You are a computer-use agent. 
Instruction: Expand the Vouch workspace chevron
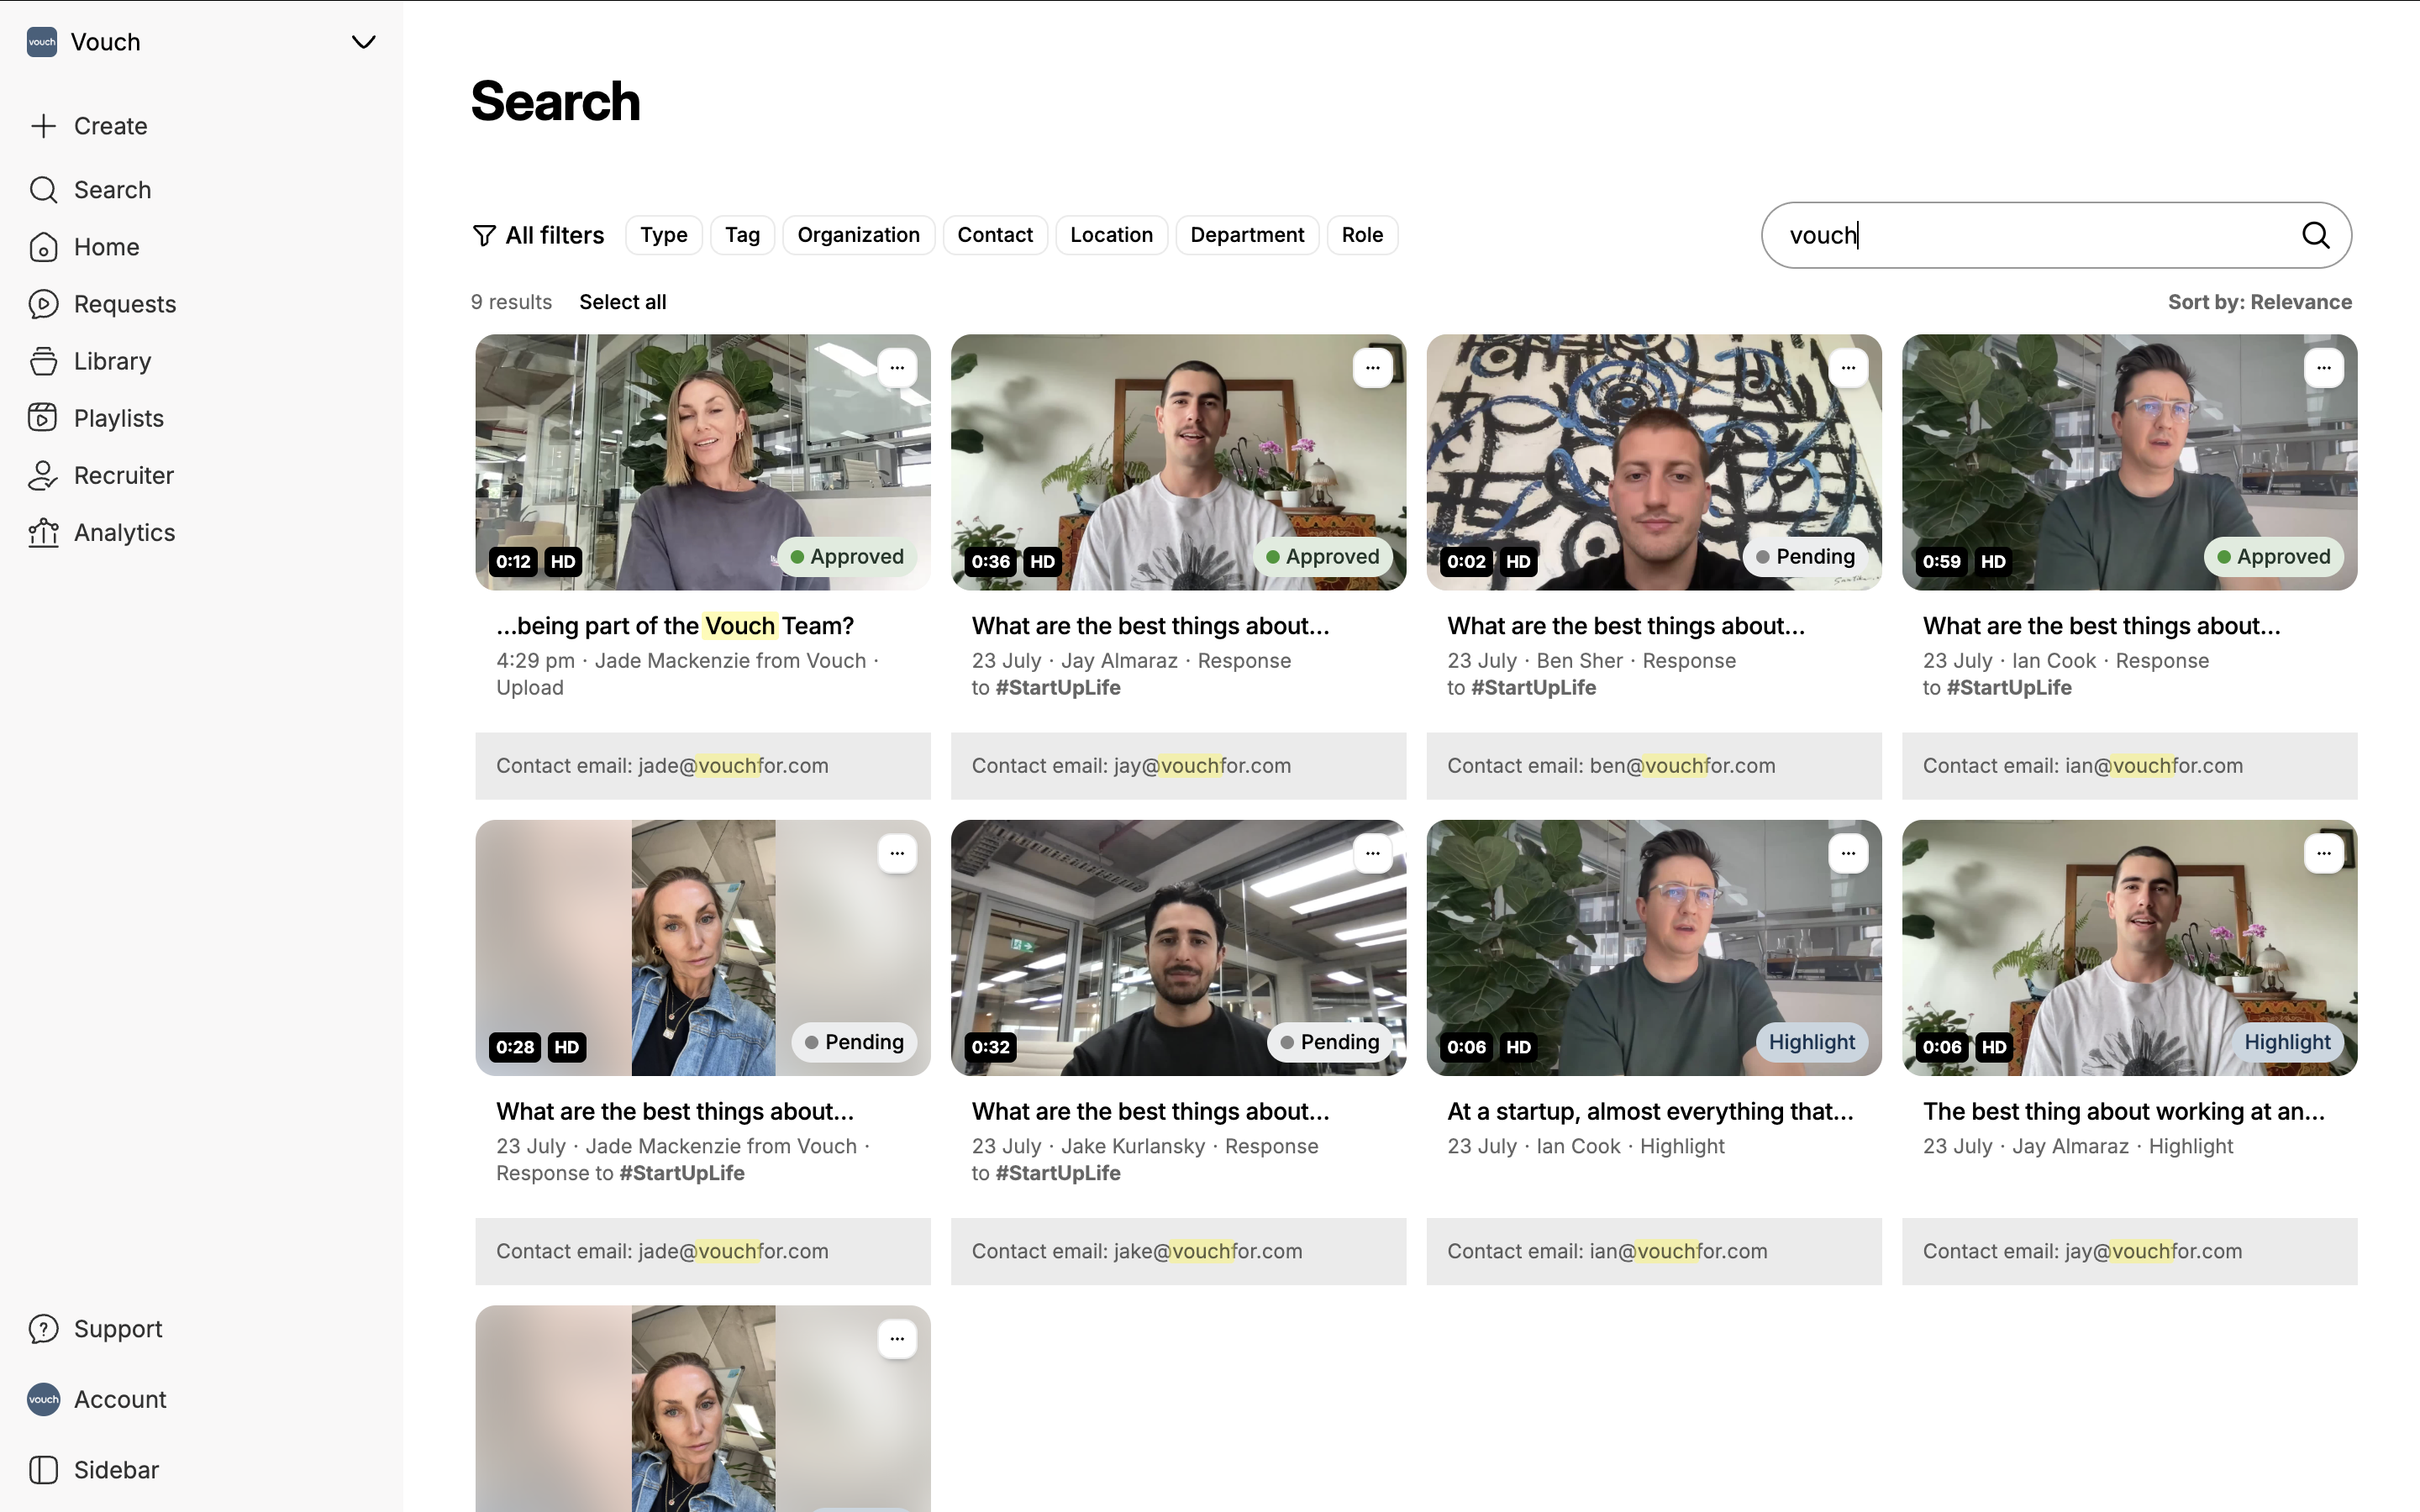click(363, 42)
